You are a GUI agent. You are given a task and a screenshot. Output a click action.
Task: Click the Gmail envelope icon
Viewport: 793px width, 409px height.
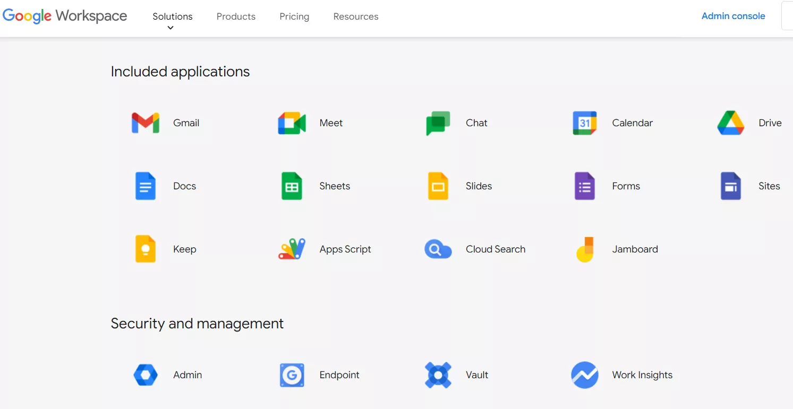coord(146,123)
